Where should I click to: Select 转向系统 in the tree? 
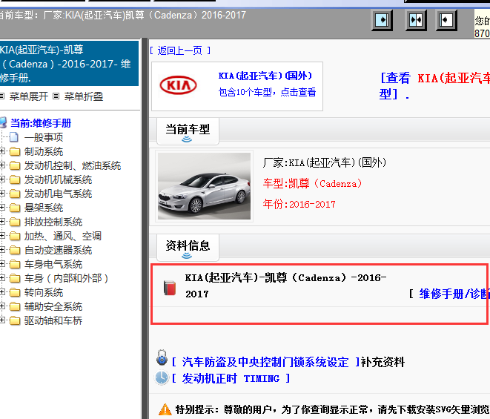coord(44,292)
